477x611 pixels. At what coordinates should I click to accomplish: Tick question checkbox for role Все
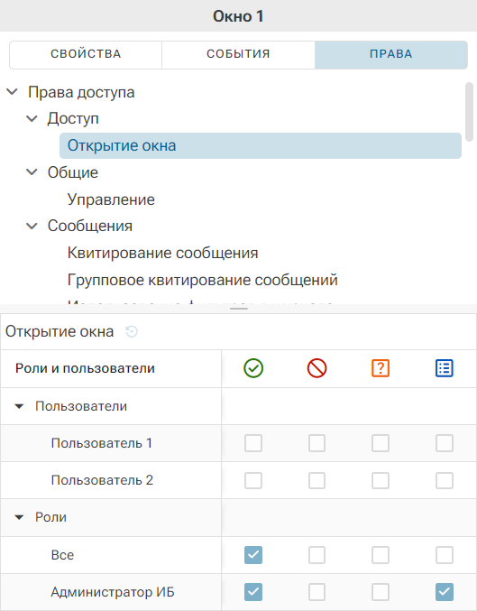click(381, 555)
